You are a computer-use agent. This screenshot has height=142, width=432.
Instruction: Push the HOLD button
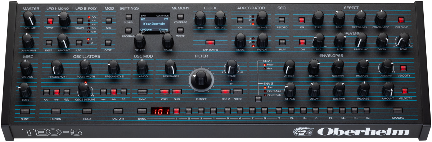click(87, 111)
